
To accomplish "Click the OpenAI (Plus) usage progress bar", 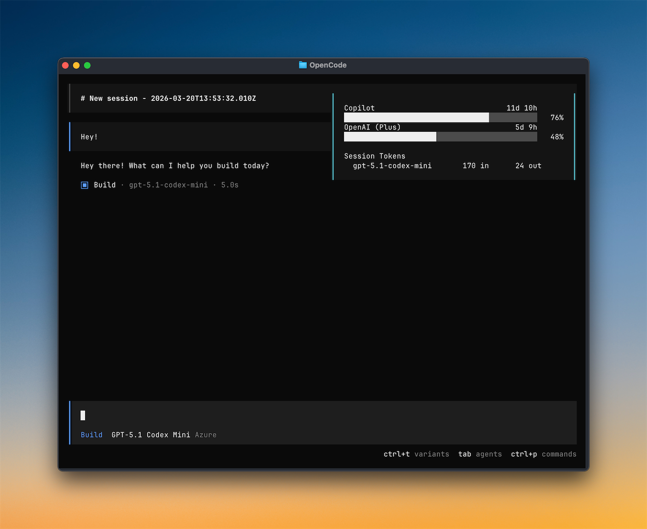I will click(440, 137).
